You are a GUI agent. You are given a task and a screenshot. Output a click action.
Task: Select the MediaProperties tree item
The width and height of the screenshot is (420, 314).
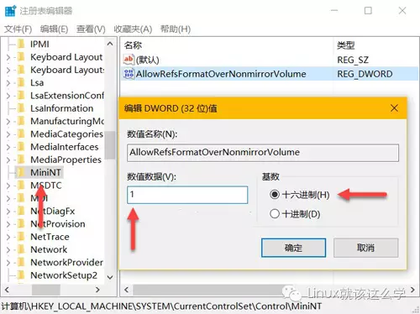coord(66,160)
